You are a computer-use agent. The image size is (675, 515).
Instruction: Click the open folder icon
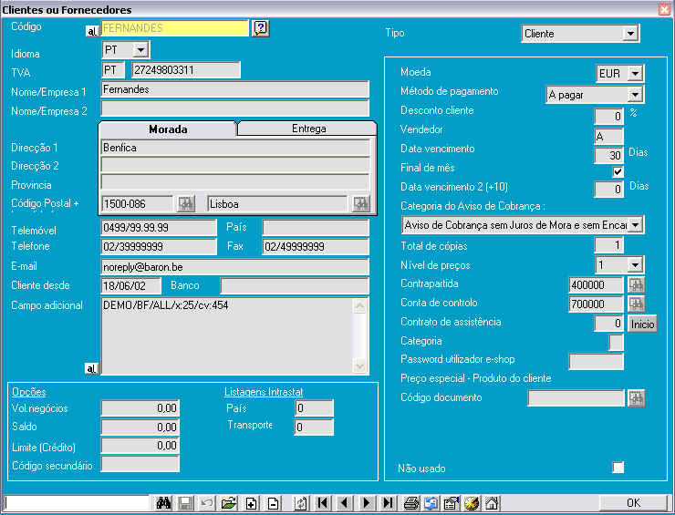tap(228, 503)
